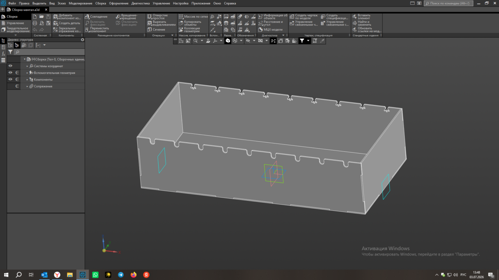Click the РУС keyboard language indicator
This screenshot has width=499, height=280.
pyautogui.click(x=464, y=275)
